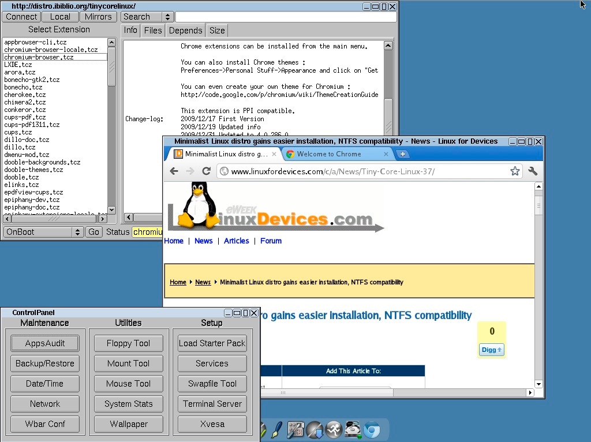Click info pane scroll-up arrow
591x442 pixels.
click(388, 46)
